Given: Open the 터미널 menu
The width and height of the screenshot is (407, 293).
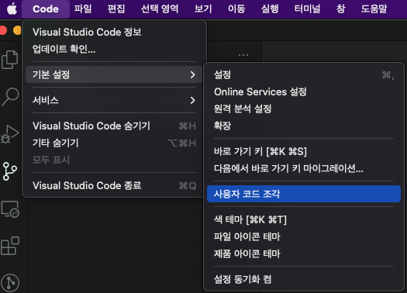Looking at the screenshot, I should pos(307,9).
